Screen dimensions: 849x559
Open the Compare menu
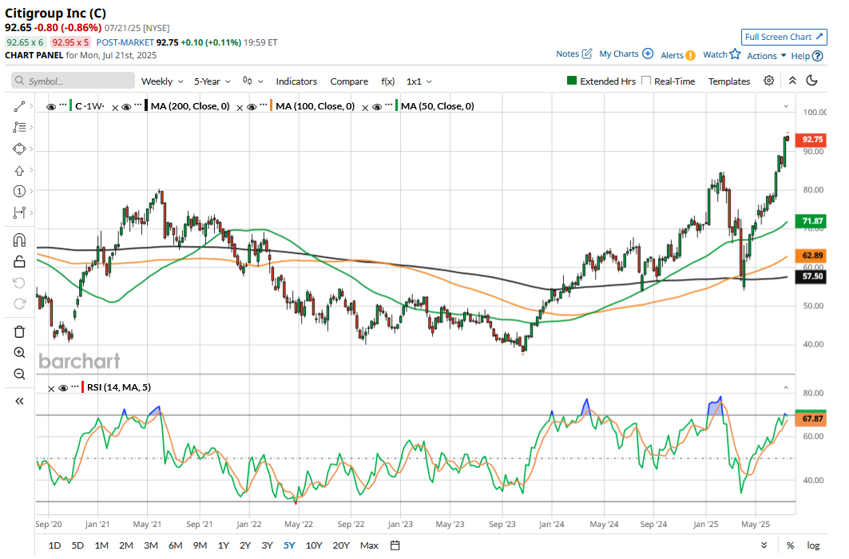click(x=349, y=81)
